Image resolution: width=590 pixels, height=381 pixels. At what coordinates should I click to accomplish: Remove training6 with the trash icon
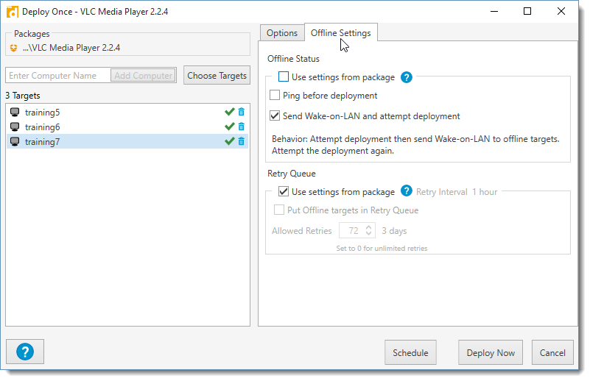[241, 127]
